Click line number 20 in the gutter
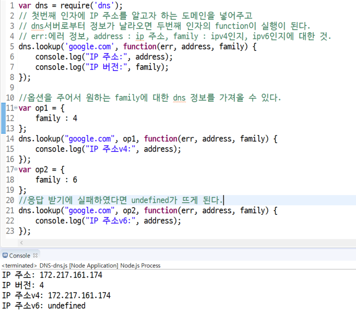 (x=10, y=200)
